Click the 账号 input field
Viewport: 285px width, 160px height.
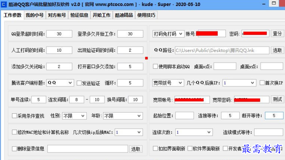click(211, 34)
